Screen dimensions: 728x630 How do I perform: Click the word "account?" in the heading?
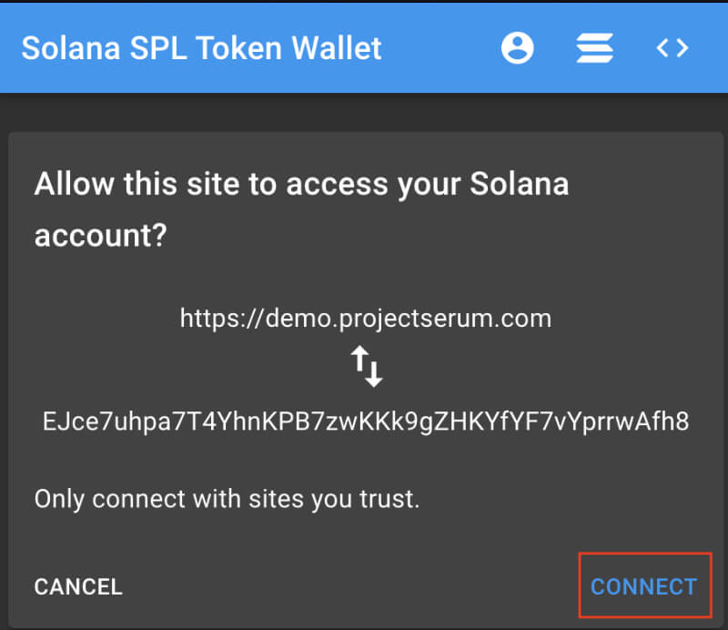100,237
